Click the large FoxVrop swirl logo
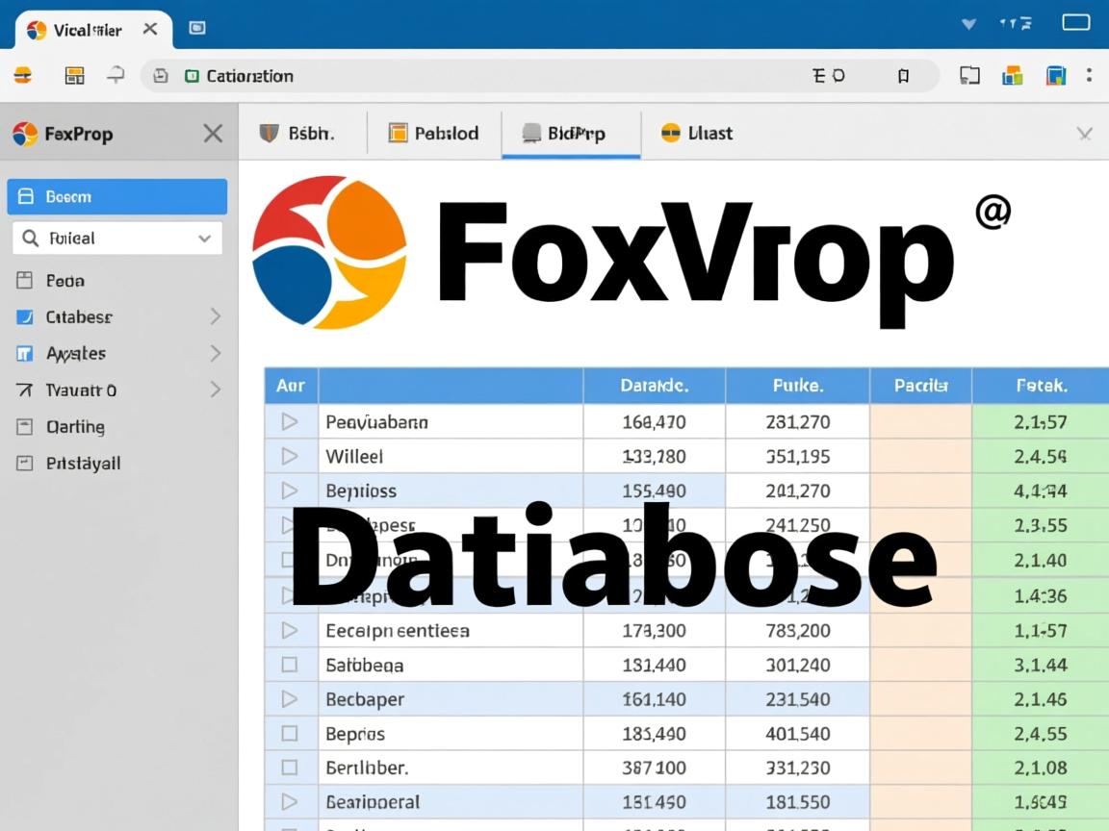 [x=329, y=252]
